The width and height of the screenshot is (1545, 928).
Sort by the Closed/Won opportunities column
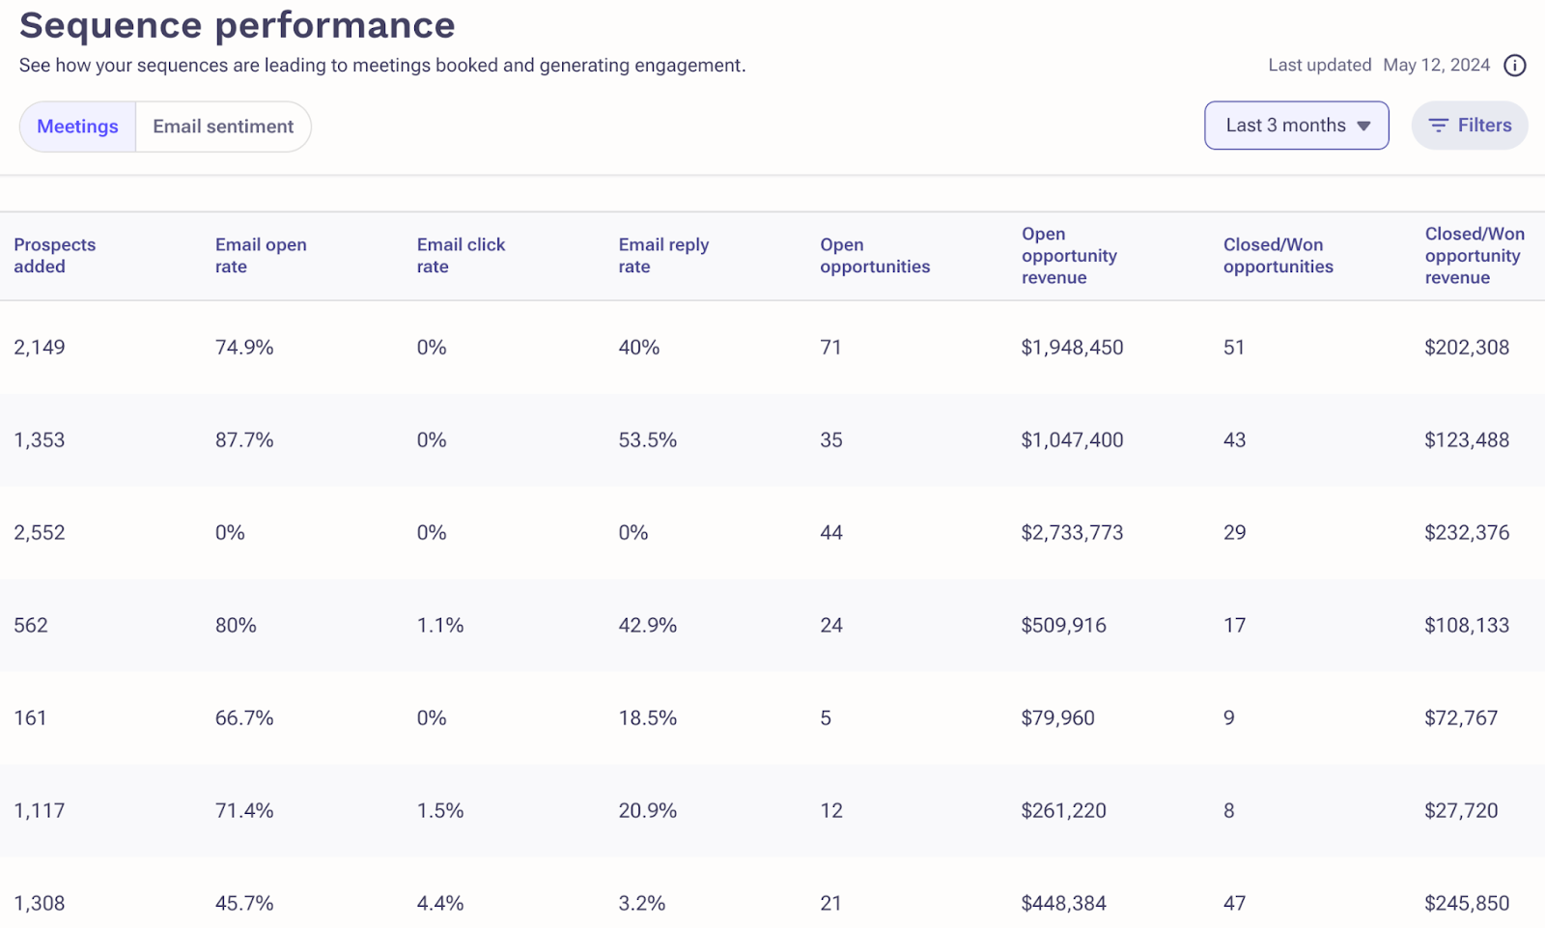click(1278, 255)
